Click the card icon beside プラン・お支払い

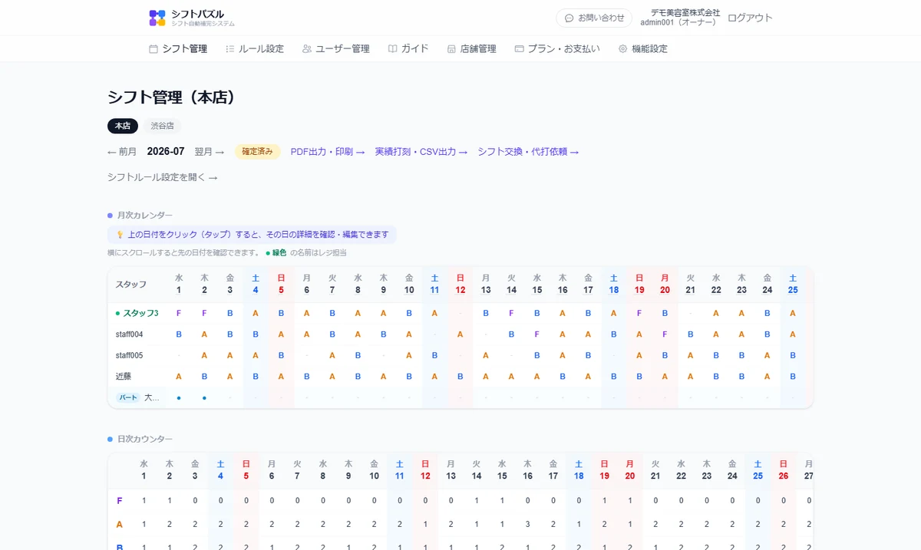[520, 48]
